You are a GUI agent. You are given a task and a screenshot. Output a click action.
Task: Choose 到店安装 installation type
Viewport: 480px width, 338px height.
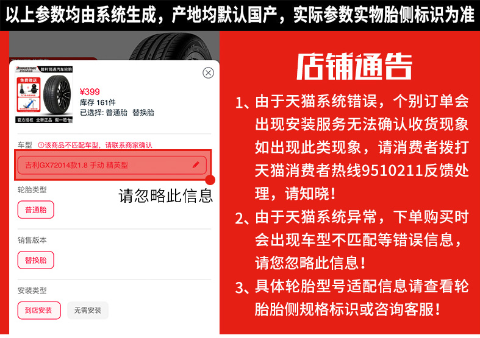39,310
